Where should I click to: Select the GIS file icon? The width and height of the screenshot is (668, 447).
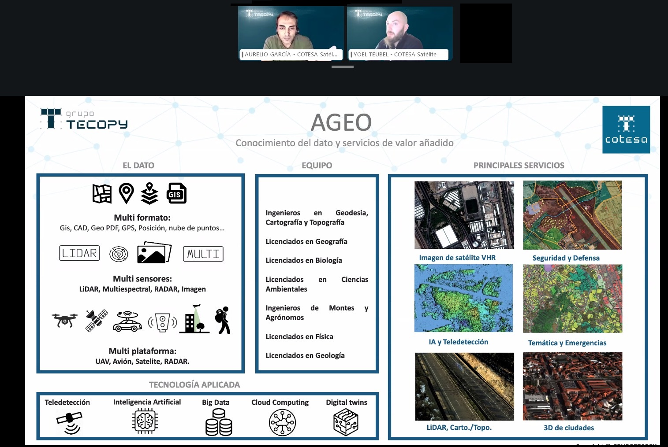(176, 193)
